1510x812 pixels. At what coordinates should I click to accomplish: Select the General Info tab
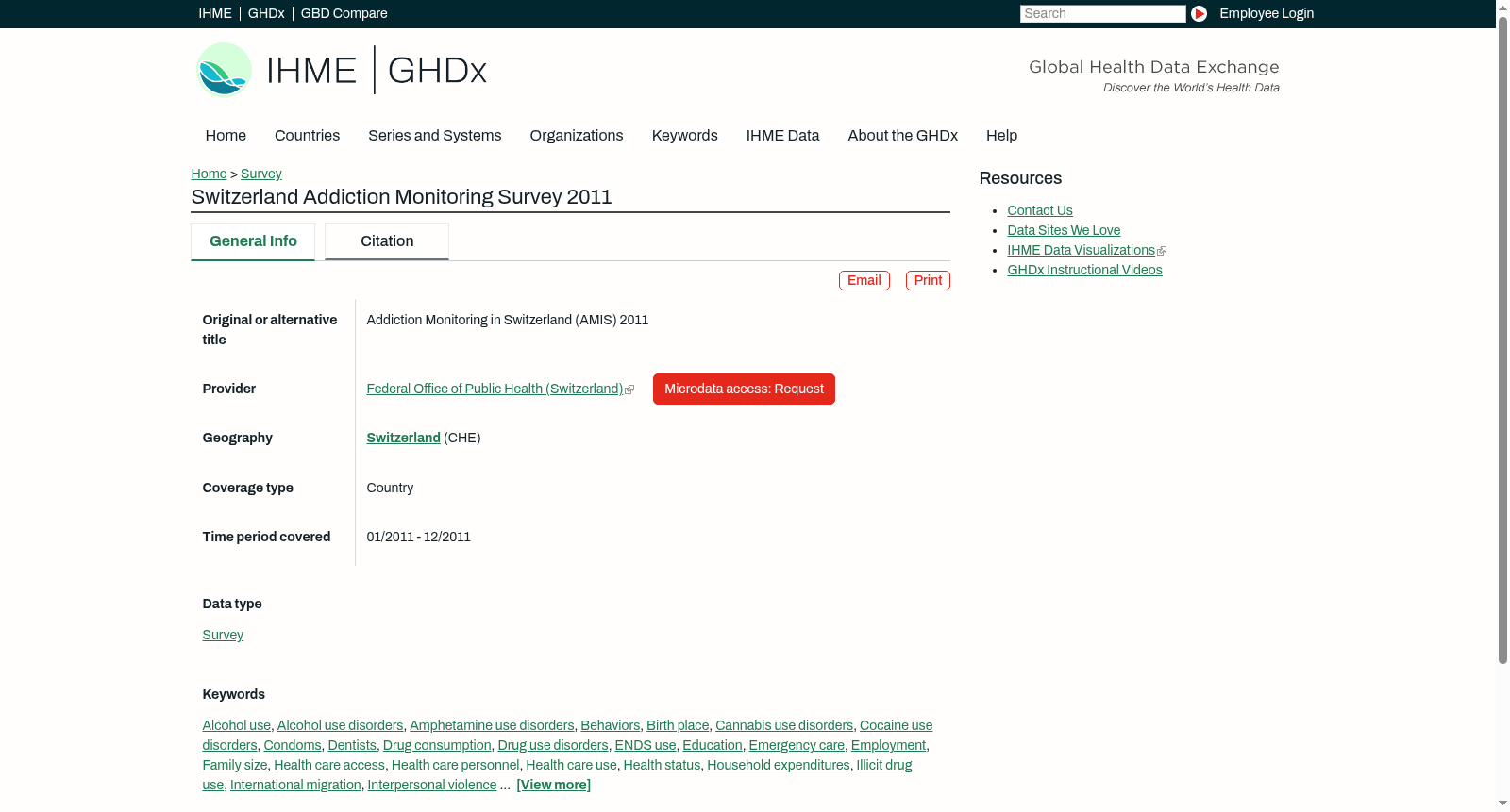click(253, 241)
